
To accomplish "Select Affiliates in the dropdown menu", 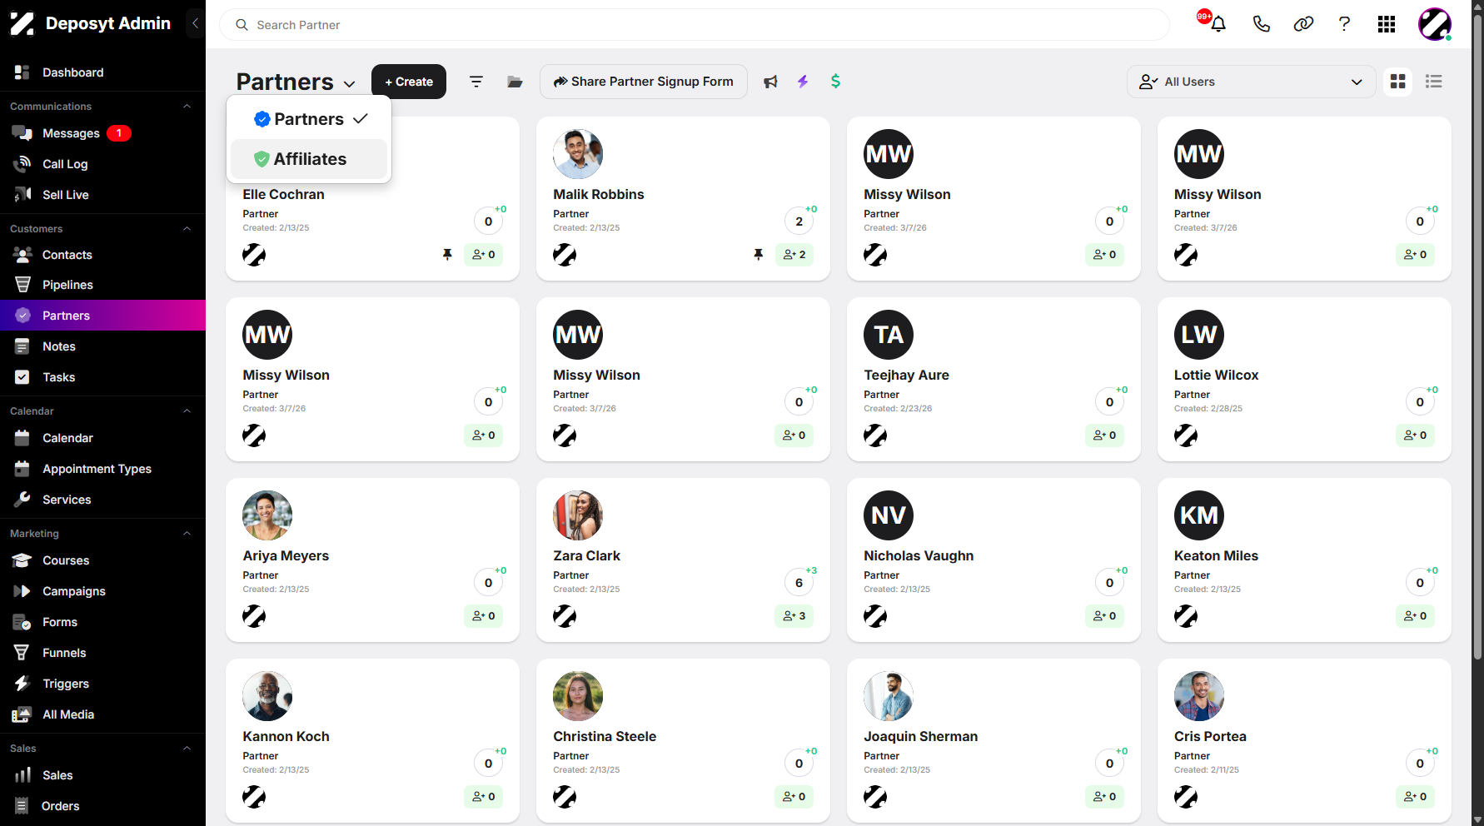I will pyautogui.click(x=309, y=159).
